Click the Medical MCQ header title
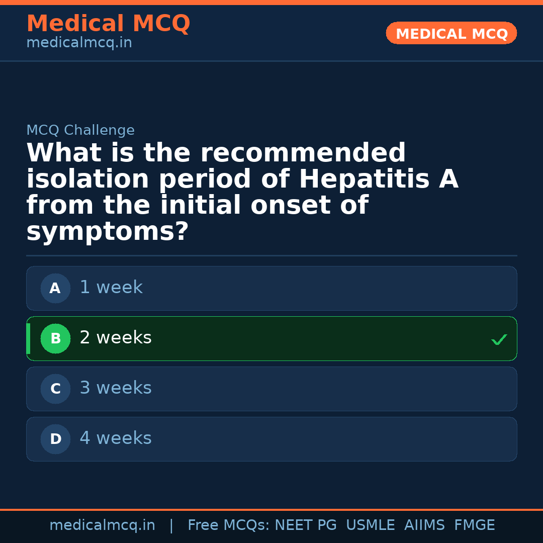 pyautogui.click(x=108, y=24)
